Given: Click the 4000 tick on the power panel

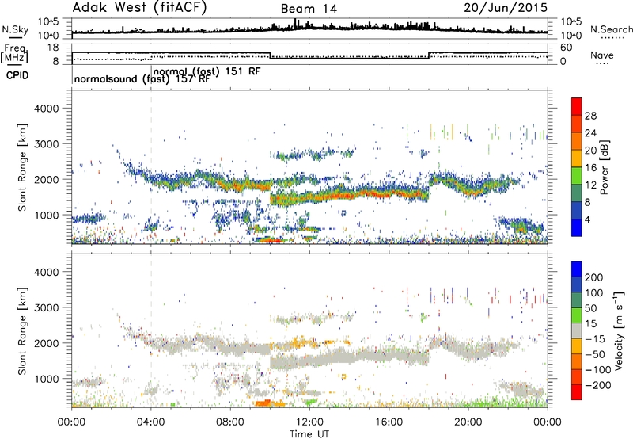Looking at the screenshot, I should (x=46, y=109).
